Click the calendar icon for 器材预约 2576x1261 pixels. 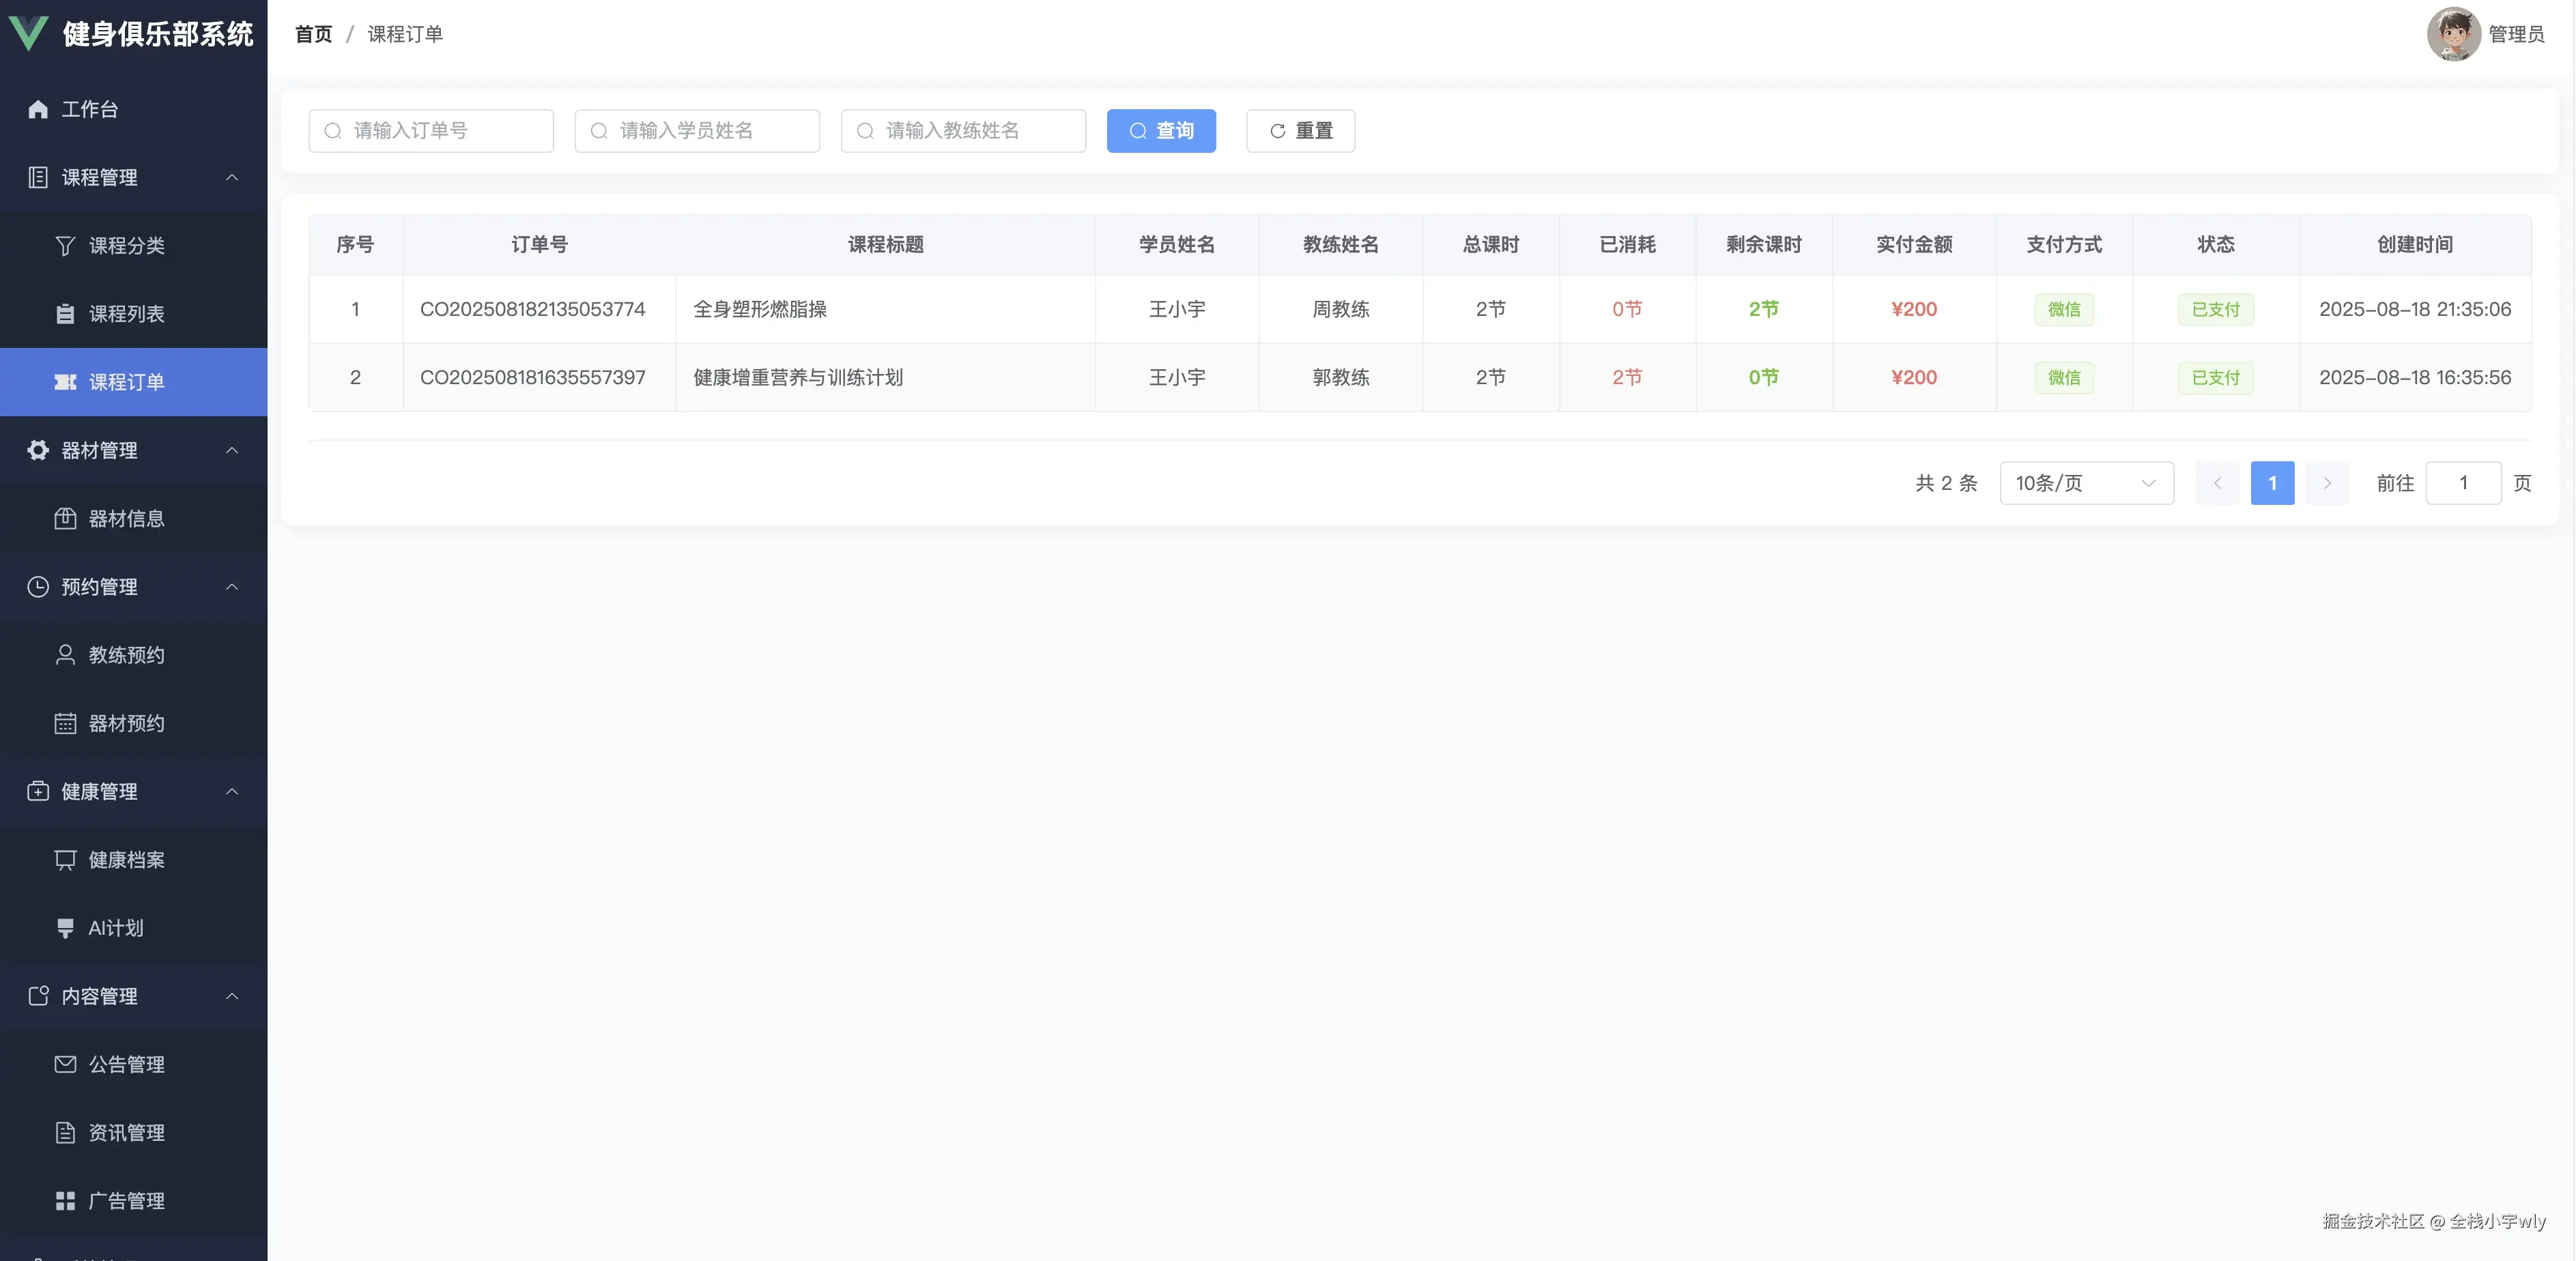coord(65,723)
